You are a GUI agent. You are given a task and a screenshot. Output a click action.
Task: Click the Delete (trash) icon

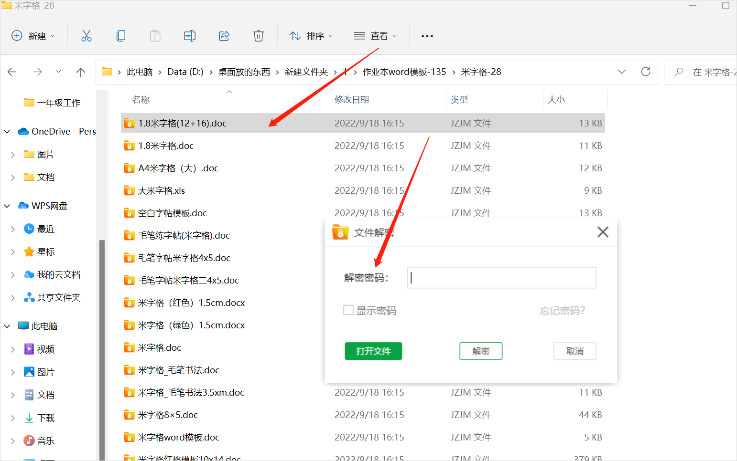258,35
